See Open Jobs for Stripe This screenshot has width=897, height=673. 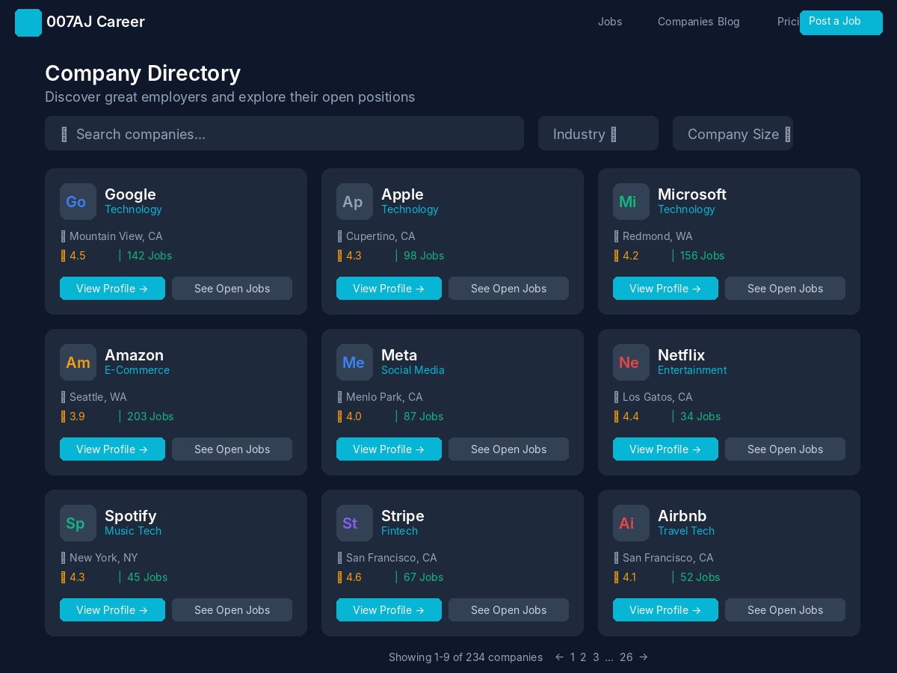point(508,610)
